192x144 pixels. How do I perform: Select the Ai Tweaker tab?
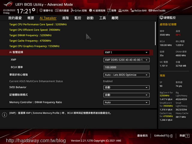click(48, 18)
